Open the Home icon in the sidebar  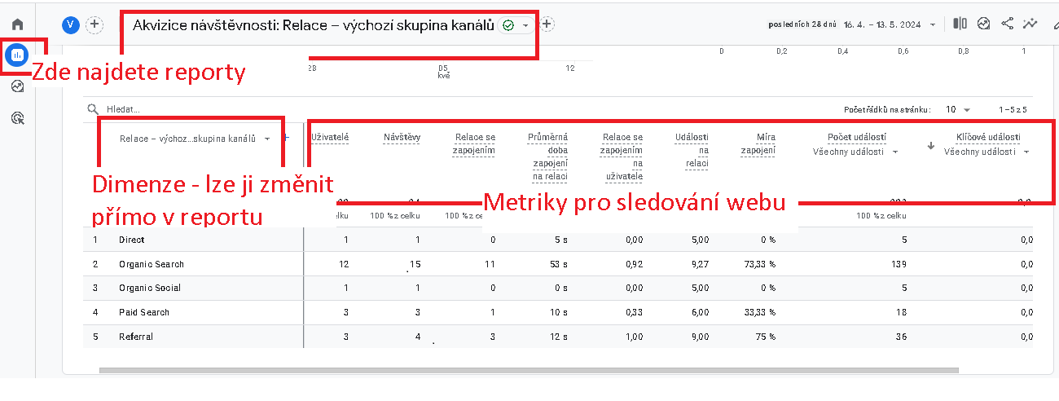pyautogui.click(x=17, y=25)
